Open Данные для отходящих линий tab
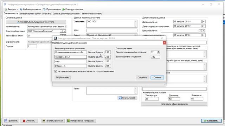 click(66, 14)
